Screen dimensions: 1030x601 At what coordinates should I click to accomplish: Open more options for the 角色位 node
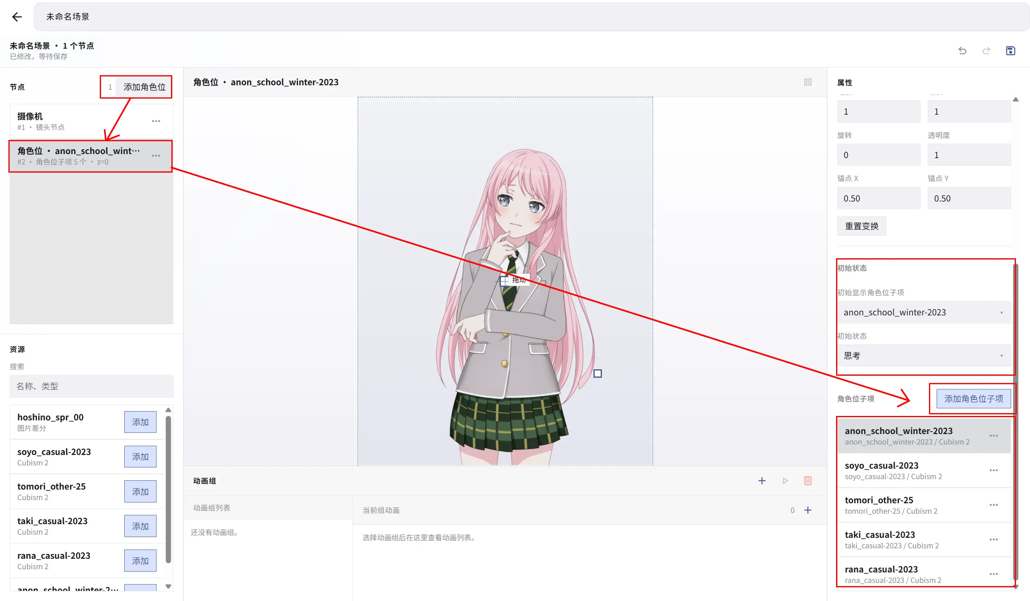click(x=156, y=156)
